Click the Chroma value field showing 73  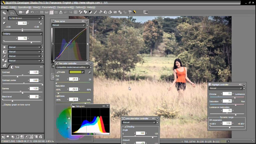(x=227, y=94)
